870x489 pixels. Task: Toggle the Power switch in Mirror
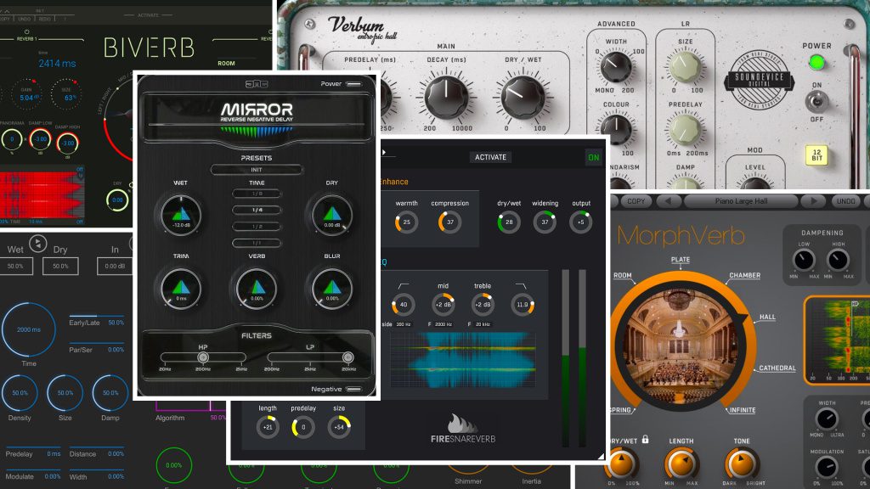353,84
